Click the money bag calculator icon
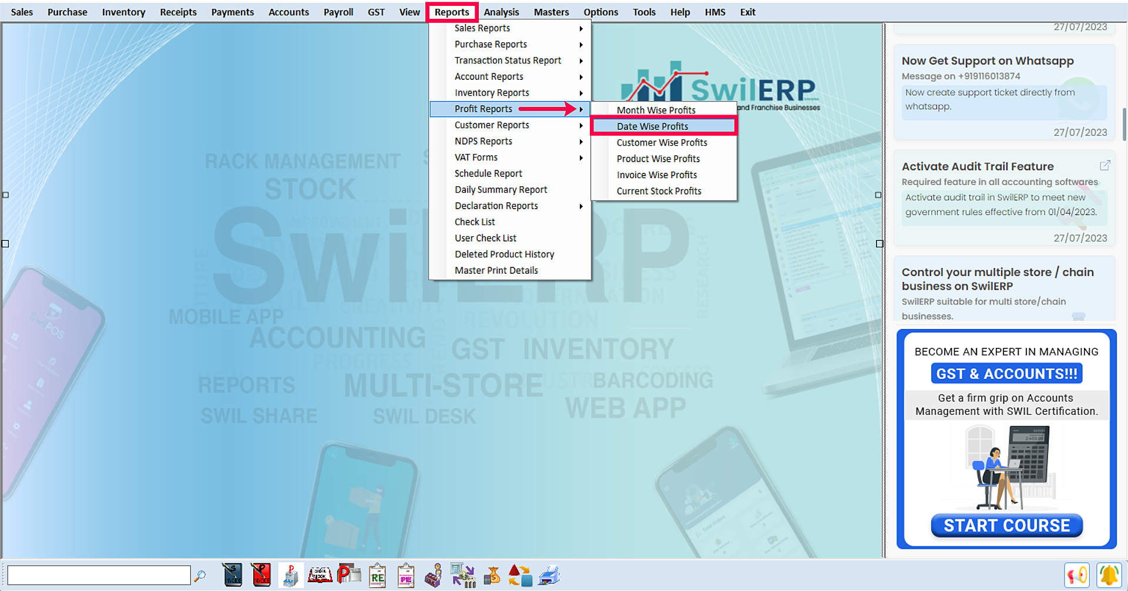 pos(492,575)
